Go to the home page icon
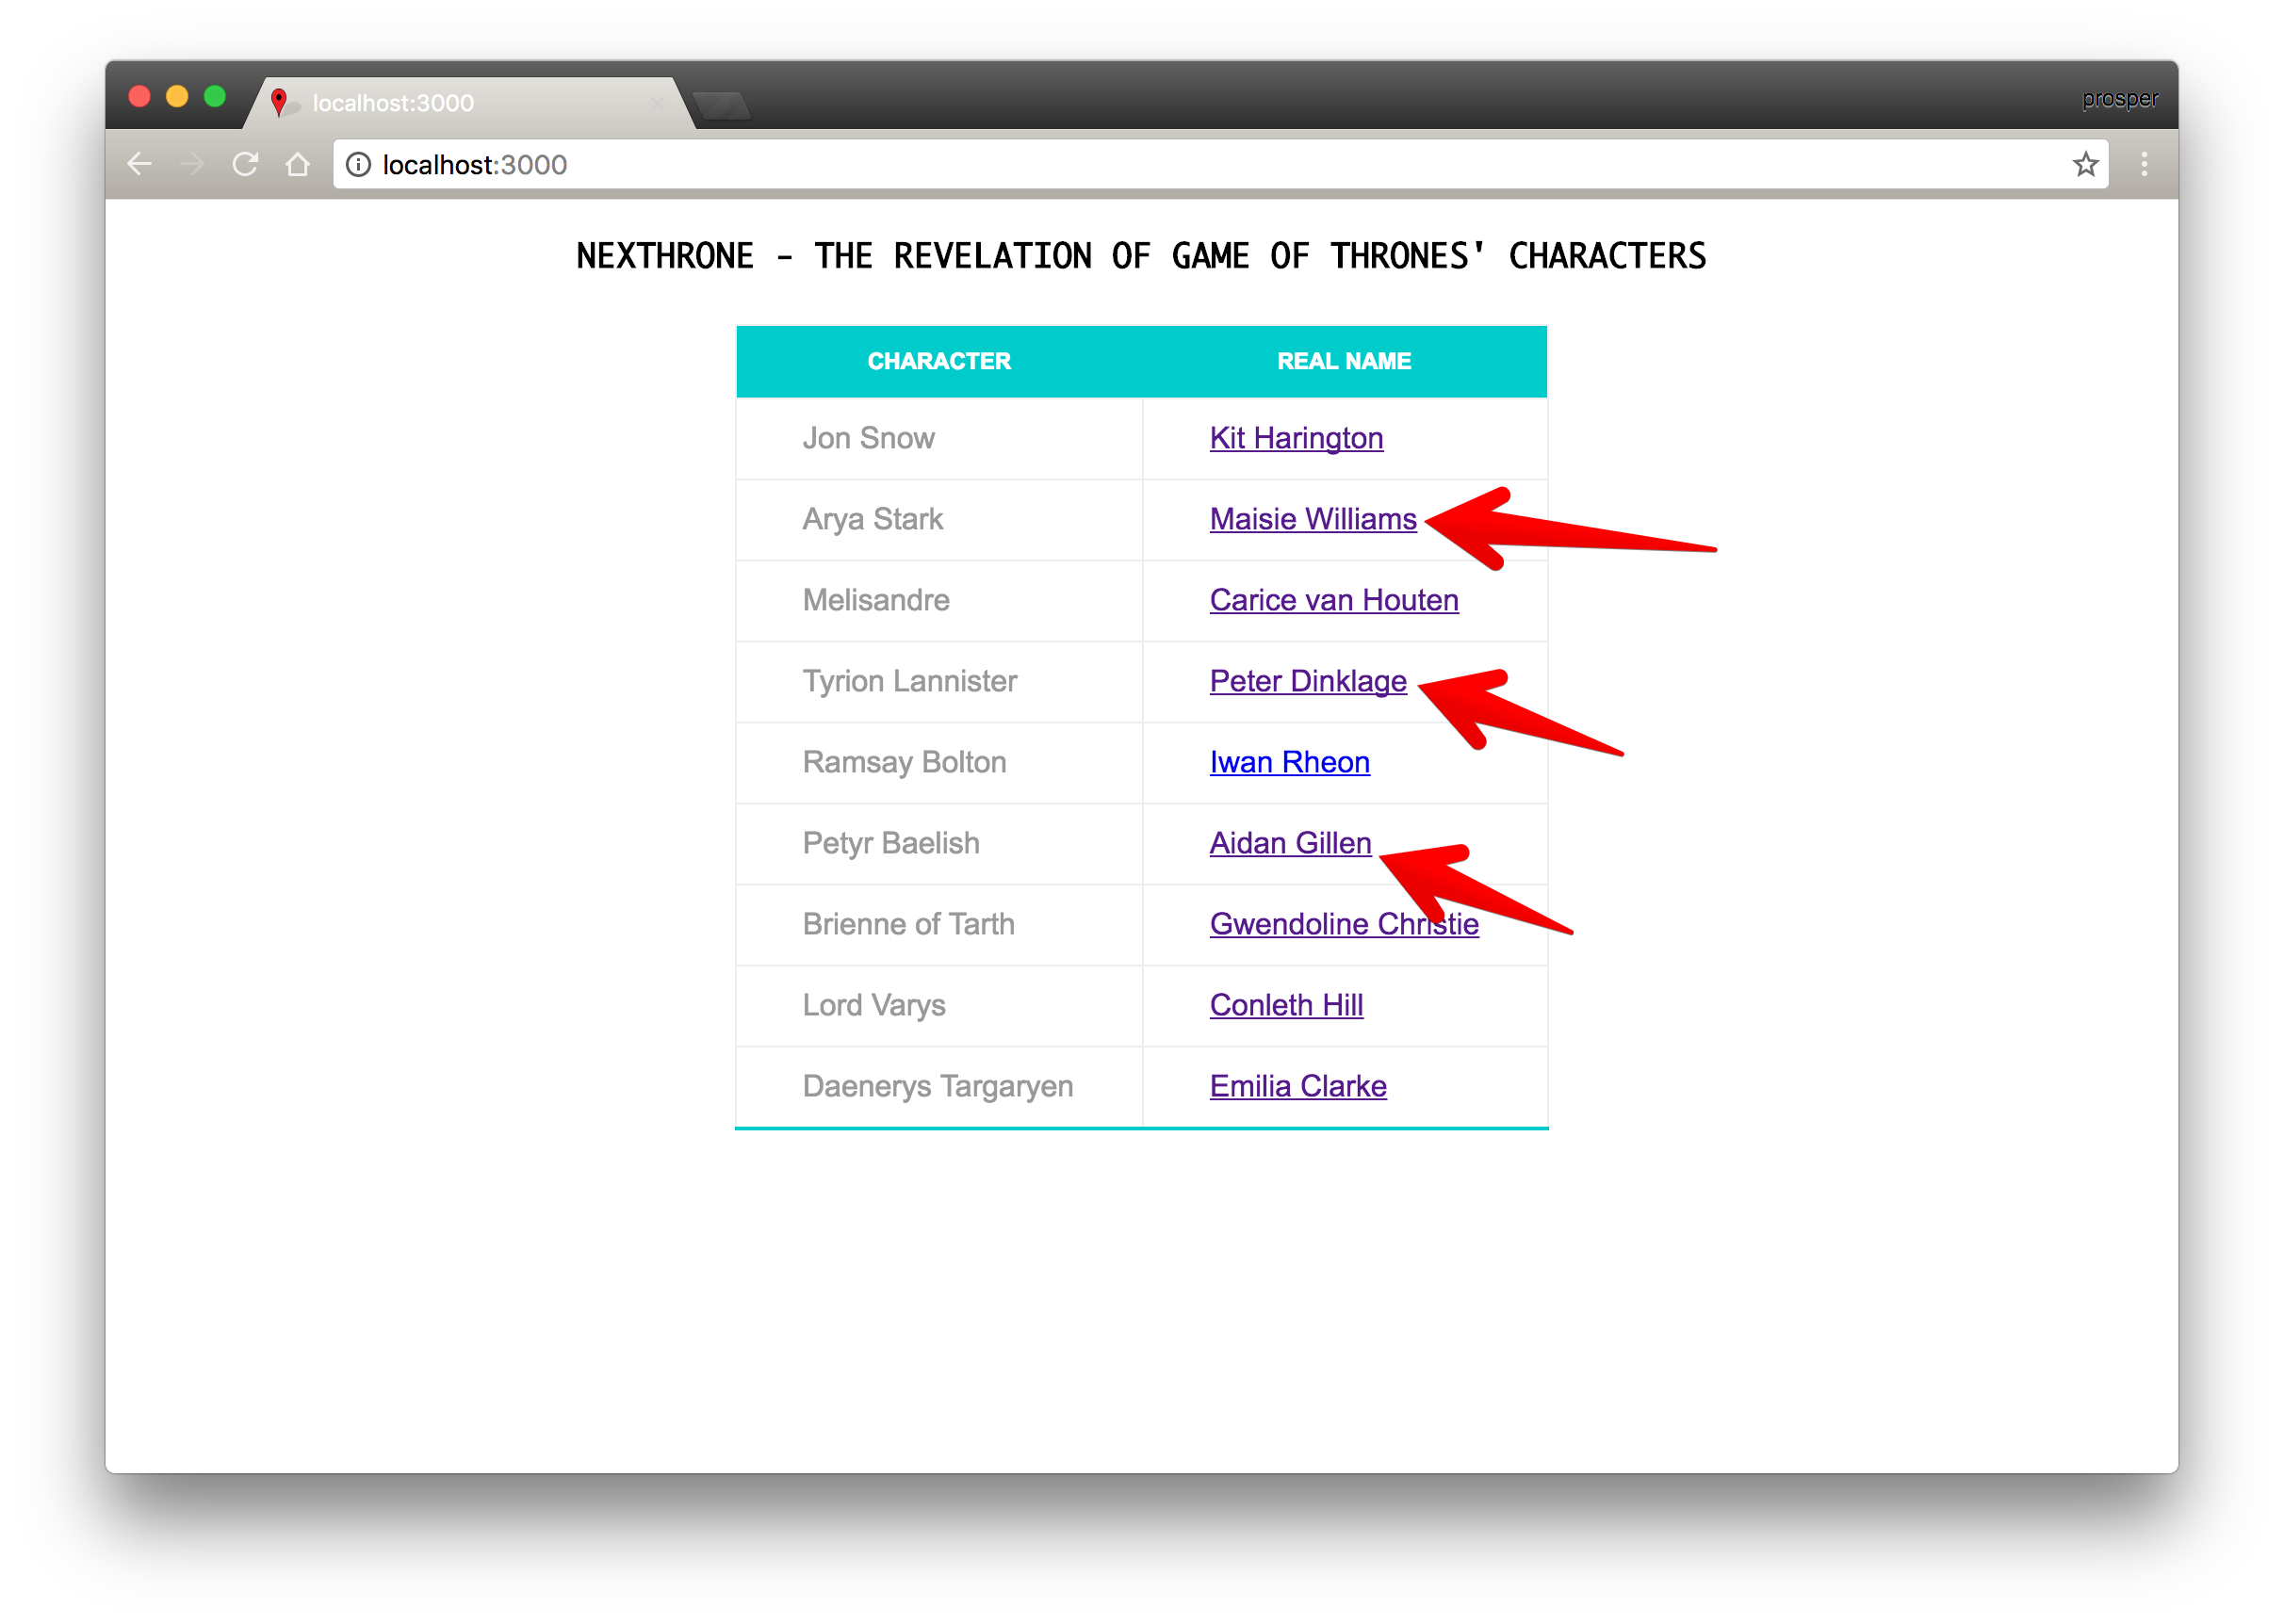 pyautogui.click(x=298, y=164)
